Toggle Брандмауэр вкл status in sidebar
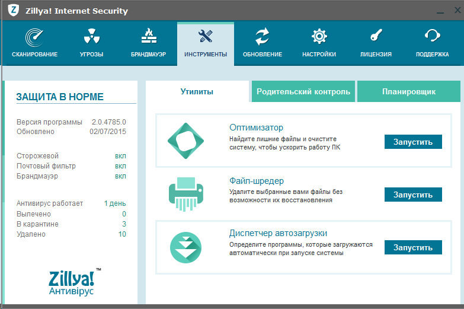The height and width of the screenshot is (309, 464). [120, 176]
